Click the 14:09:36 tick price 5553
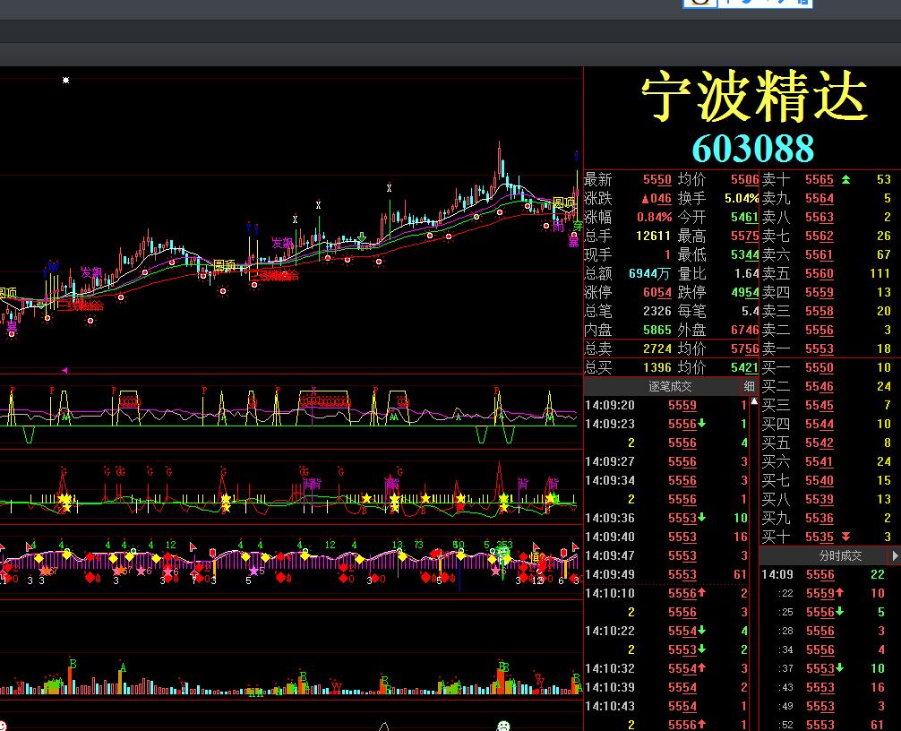This screenshot has width=901, height=731. point(682,519)
